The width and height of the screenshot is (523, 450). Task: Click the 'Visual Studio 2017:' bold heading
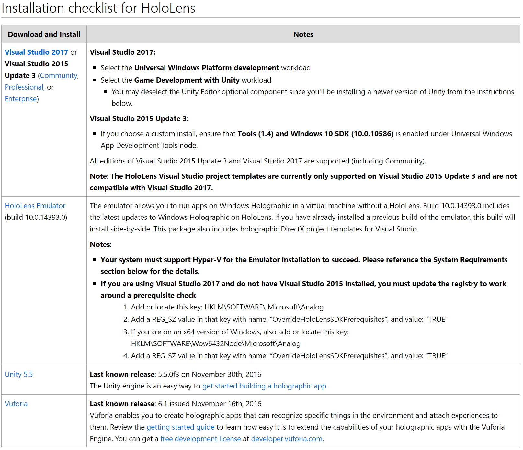point(123,52)
